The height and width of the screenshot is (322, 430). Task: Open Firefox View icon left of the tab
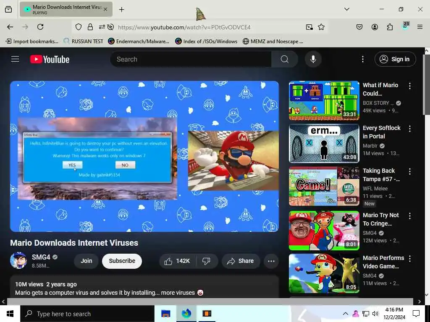point(8,9)
